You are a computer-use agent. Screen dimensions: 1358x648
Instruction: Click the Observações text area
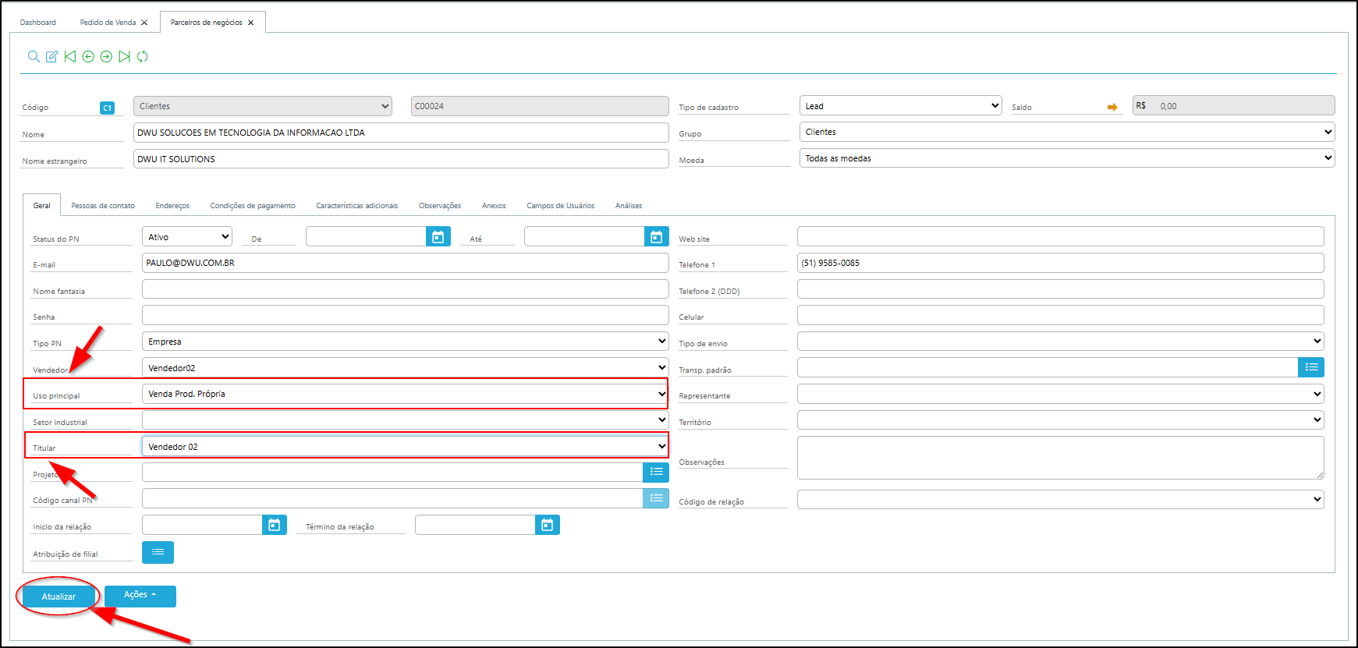pos(1061,458)
